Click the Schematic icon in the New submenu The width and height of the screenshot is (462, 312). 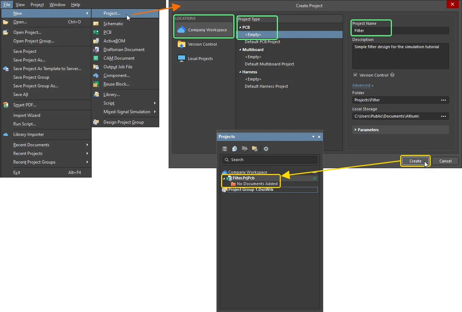pos(96,24)
